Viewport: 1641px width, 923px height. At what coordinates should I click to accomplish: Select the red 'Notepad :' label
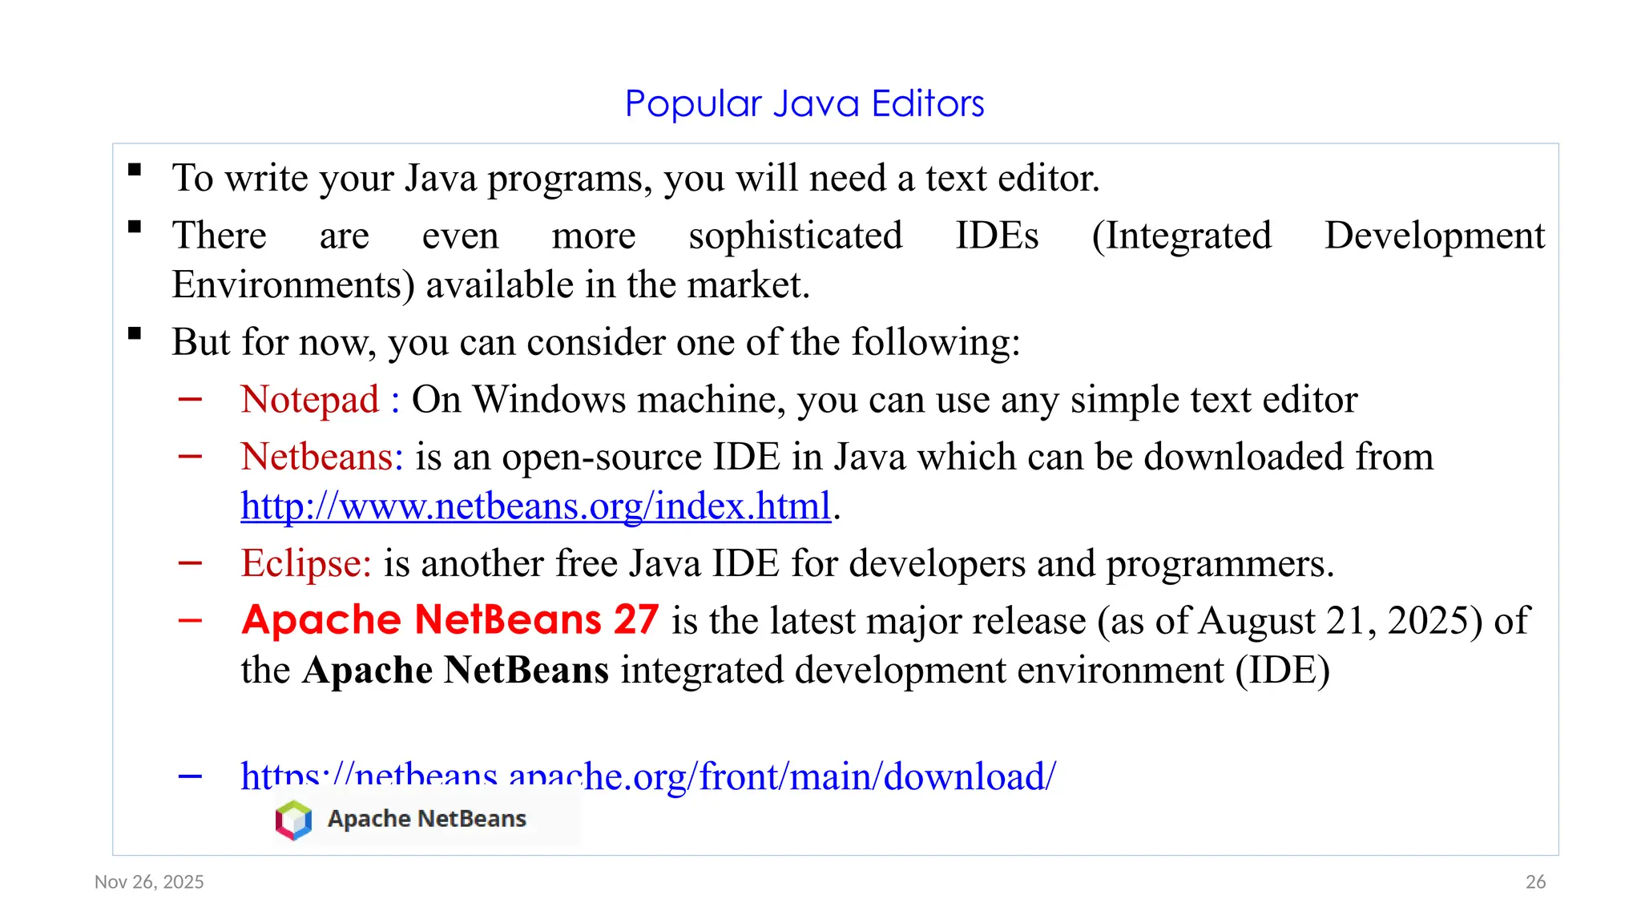coord(321,399)
